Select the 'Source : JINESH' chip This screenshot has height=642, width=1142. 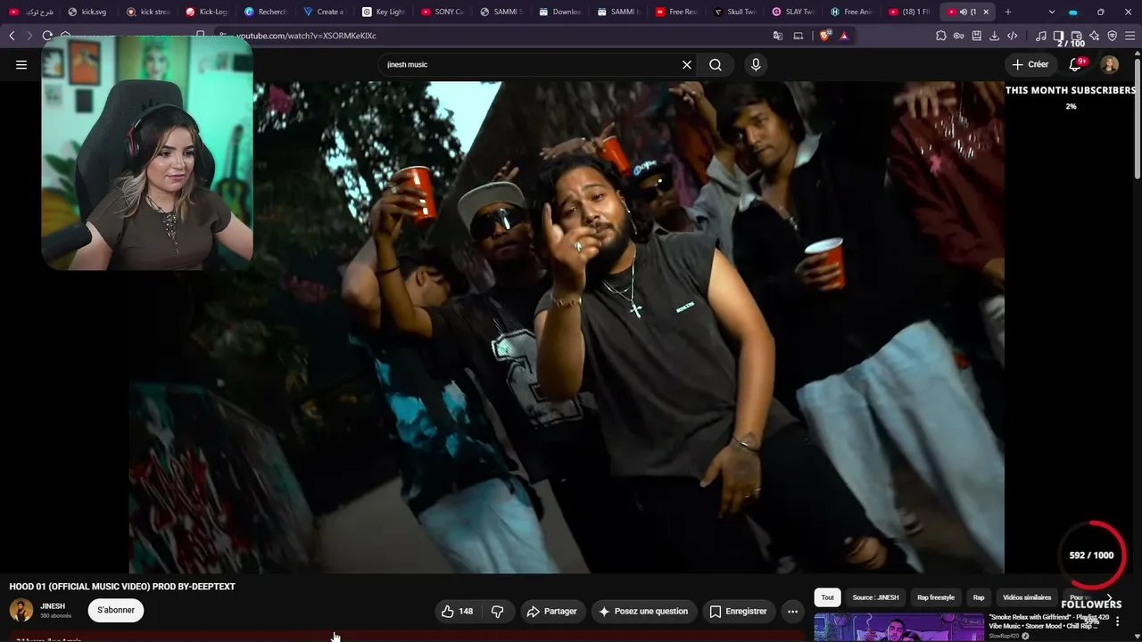[x=875, y=597]
